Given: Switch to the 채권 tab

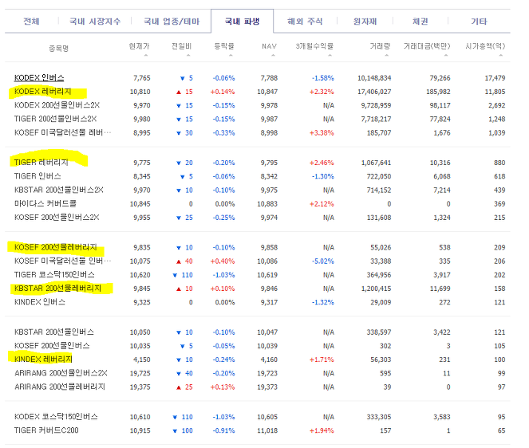Looking at the screenshot, I should [x=420, y=22].
